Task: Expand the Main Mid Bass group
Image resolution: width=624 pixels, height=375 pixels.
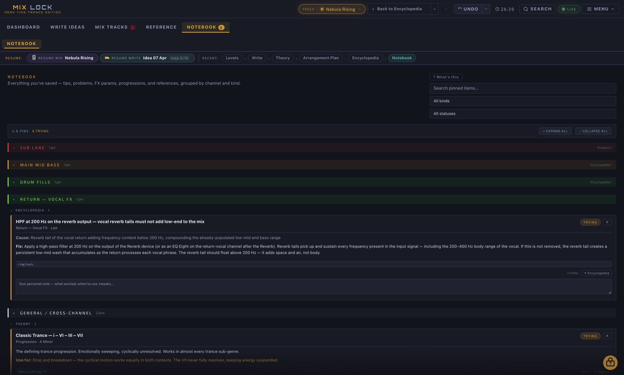Action: 312,165
